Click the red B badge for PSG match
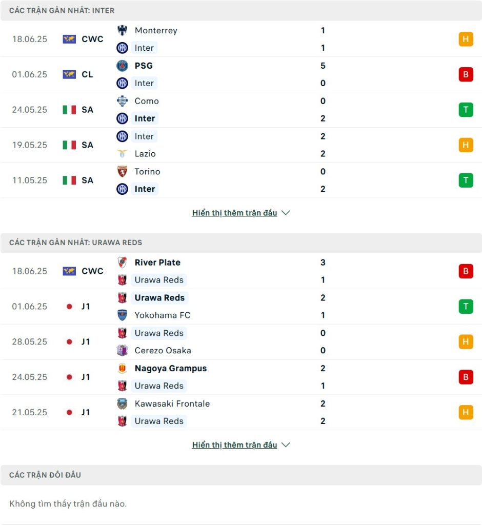The image size is (482, 525). coord(466,74)
